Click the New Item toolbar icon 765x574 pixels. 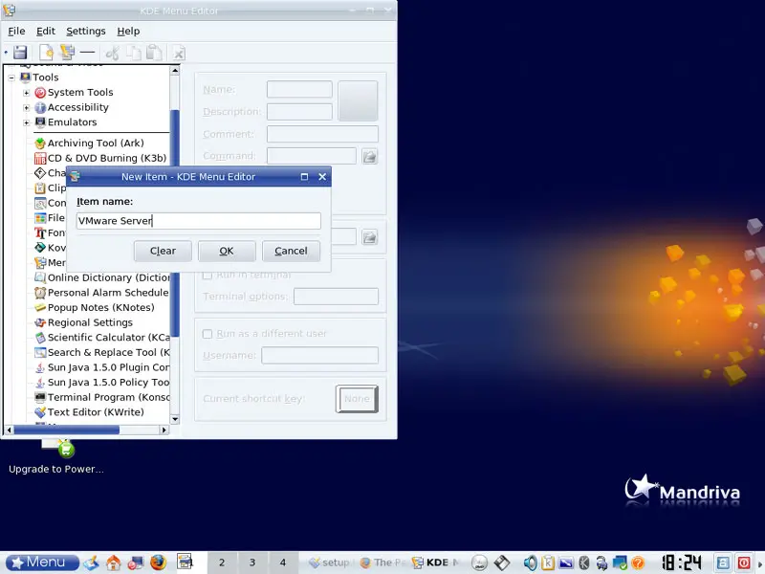(46, 53)
